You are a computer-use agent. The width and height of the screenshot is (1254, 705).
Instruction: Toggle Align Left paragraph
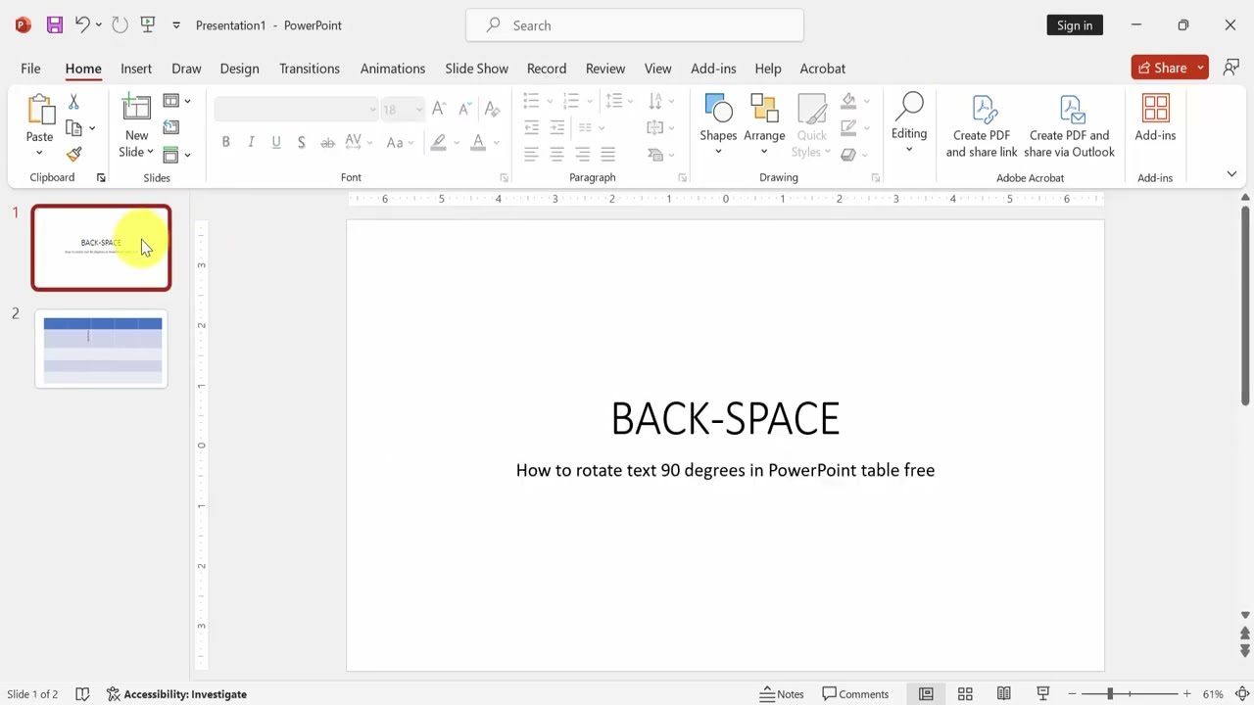531,154
